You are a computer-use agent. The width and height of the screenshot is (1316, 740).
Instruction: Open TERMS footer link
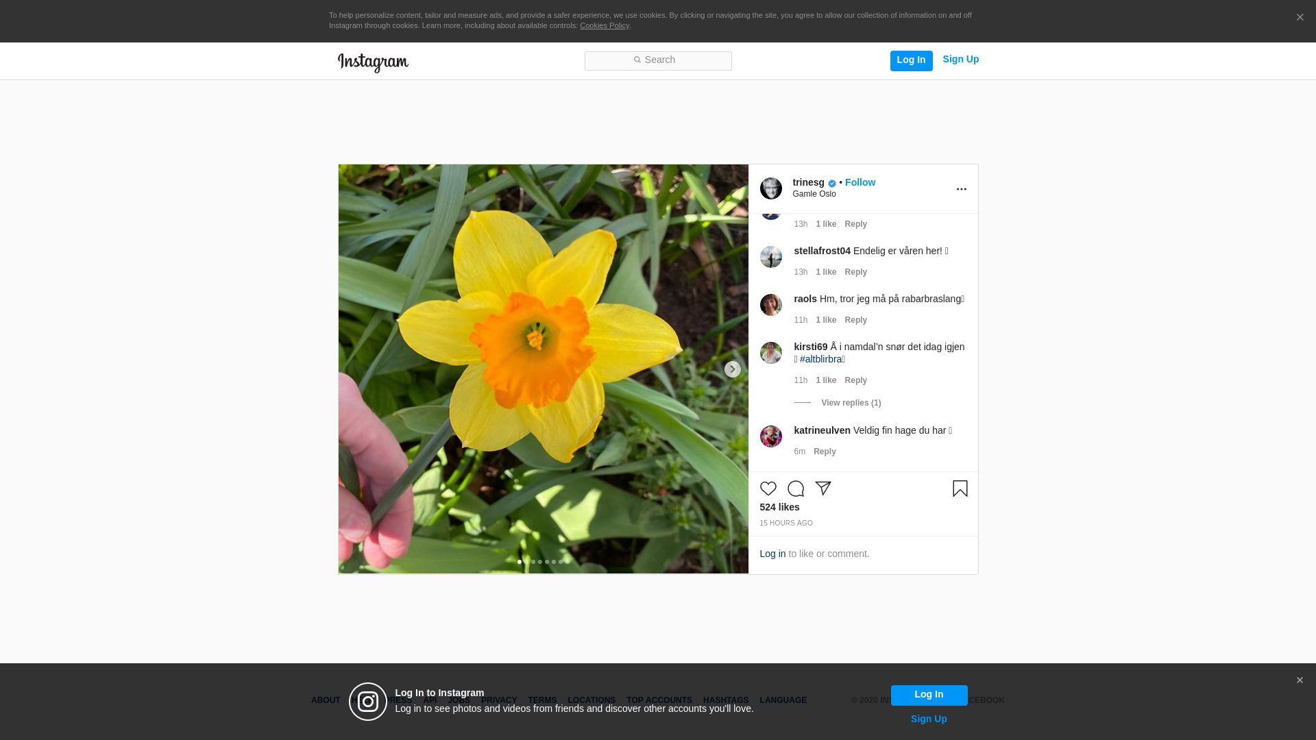tap(542, 700)
